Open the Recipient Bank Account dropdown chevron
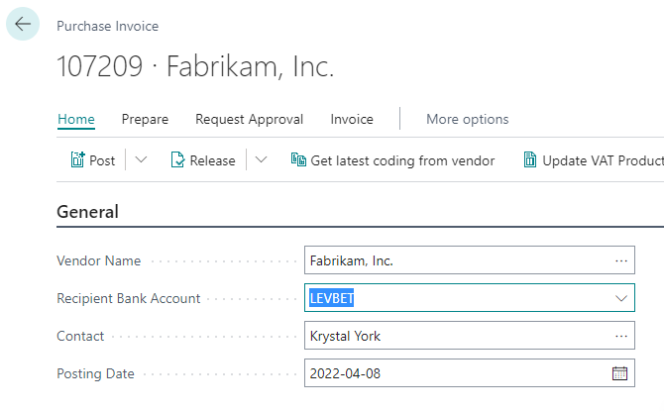664x411 pixels. 621,298
